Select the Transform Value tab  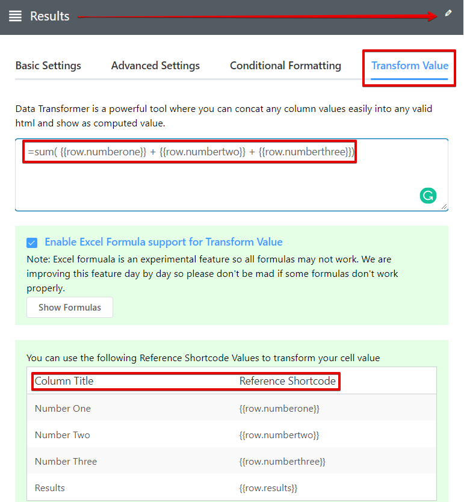click(x=409, y=66)
